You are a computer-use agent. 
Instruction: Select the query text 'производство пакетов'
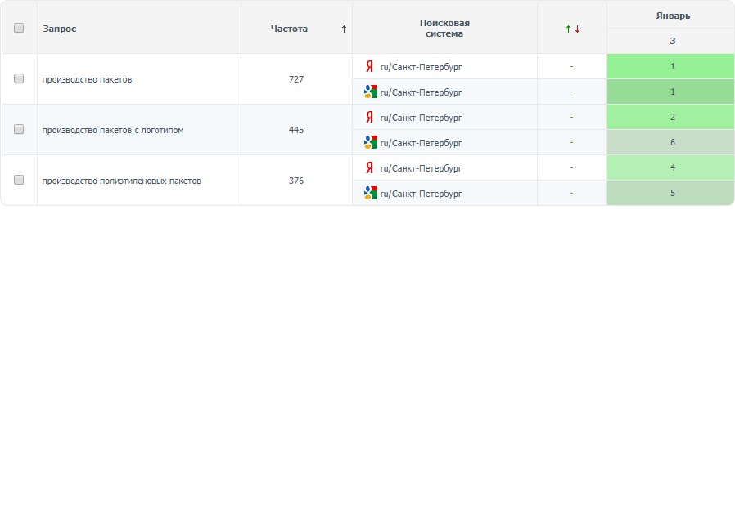(x=88, y=79)
